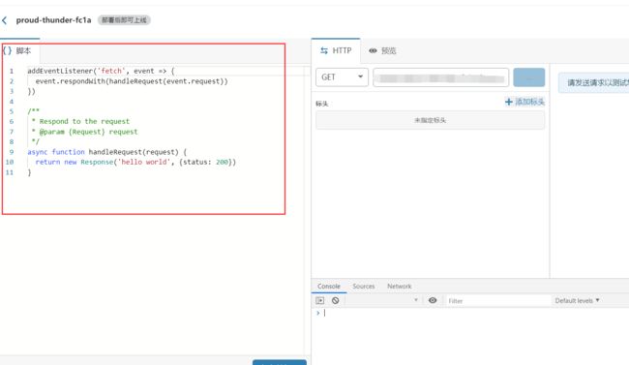
Task: Select the Console devtools tab
Action: 329,287
